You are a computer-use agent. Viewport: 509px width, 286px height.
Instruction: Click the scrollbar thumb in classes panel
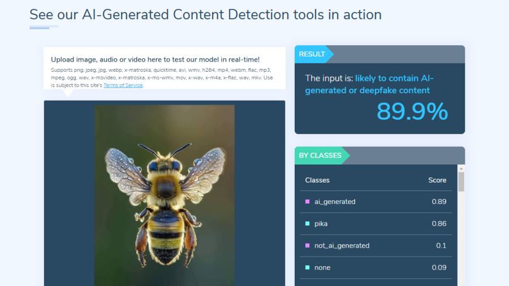pos(461,182)
